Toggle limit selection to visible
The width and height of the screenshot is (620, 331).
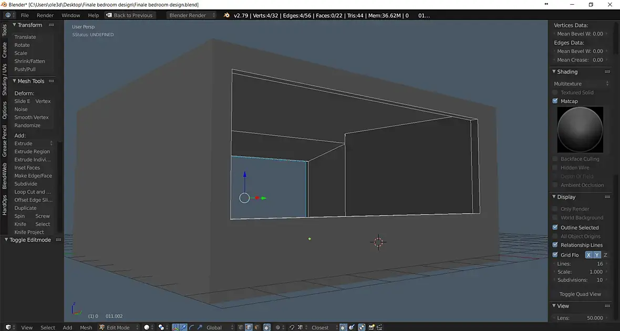tap(267, 327)
